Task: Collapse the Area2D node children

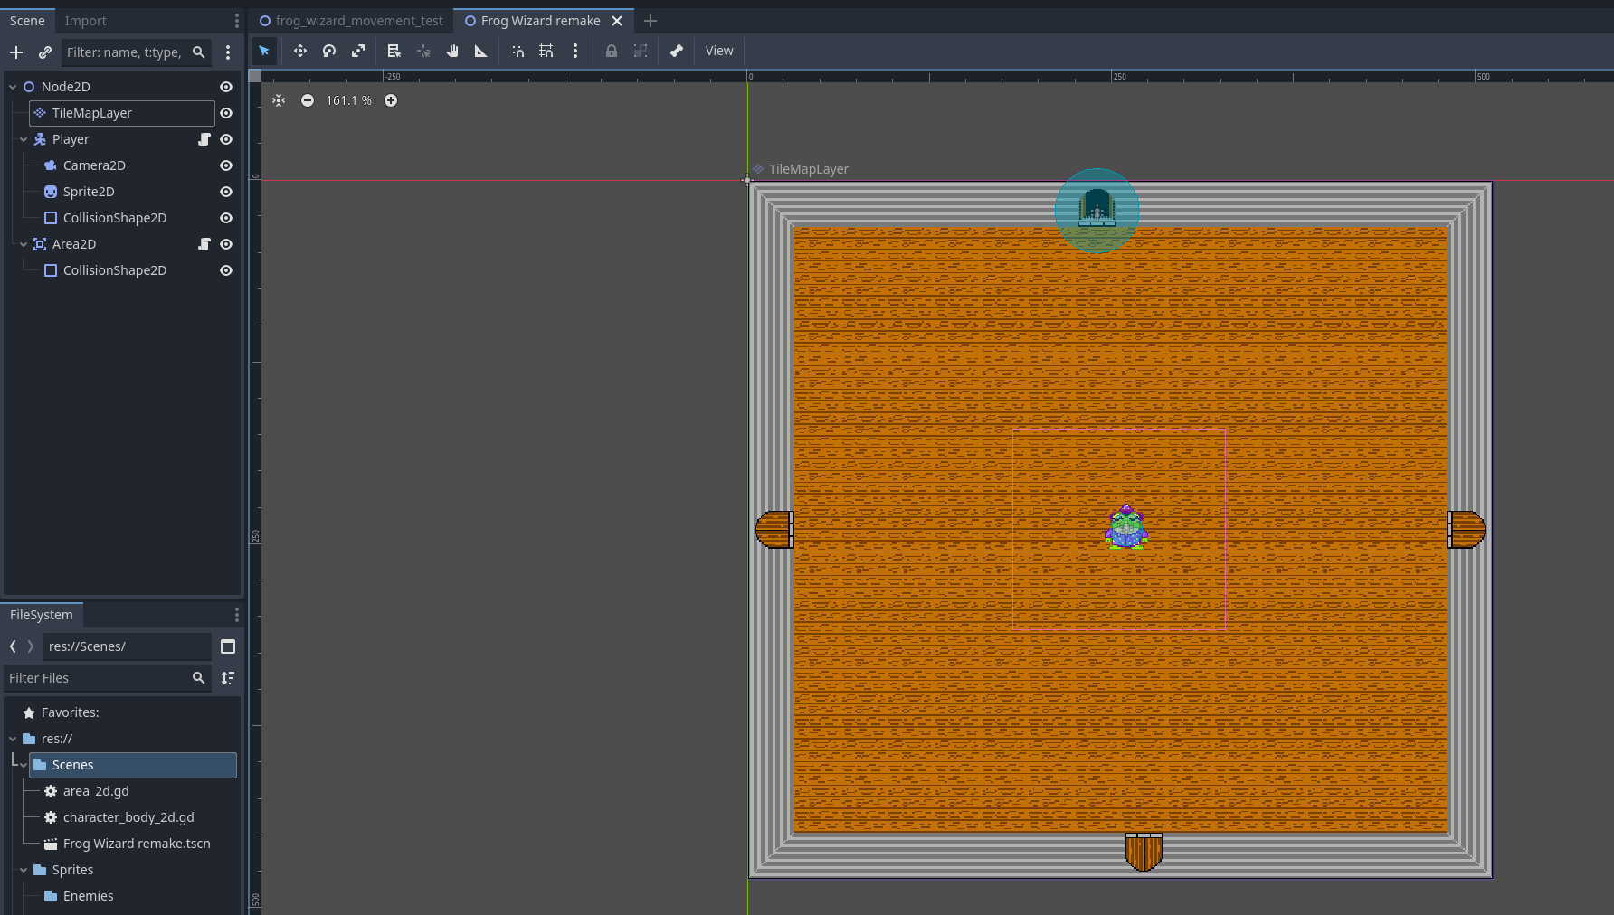Action: pyautogui.click(x=24, y=244)
